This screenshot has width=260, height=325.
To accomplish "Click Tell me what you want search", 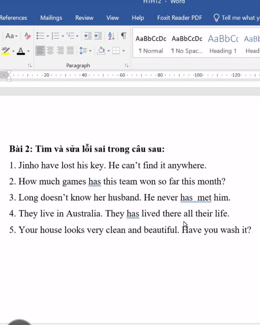I will [236, 18].
